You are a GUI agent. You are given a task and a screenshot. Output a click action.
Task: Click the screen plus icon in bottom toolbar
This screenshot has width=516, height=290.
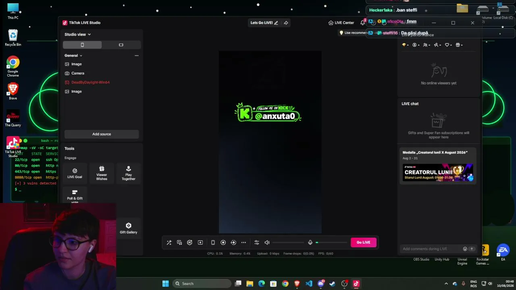(x=200, y=242)
